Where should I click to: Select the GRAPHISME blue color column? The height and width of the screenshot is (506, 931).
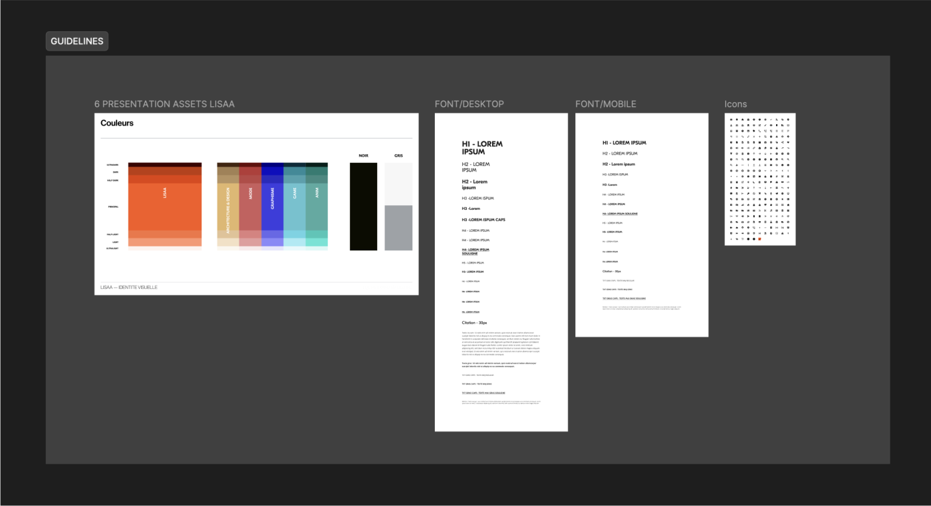tap(273, 206)
